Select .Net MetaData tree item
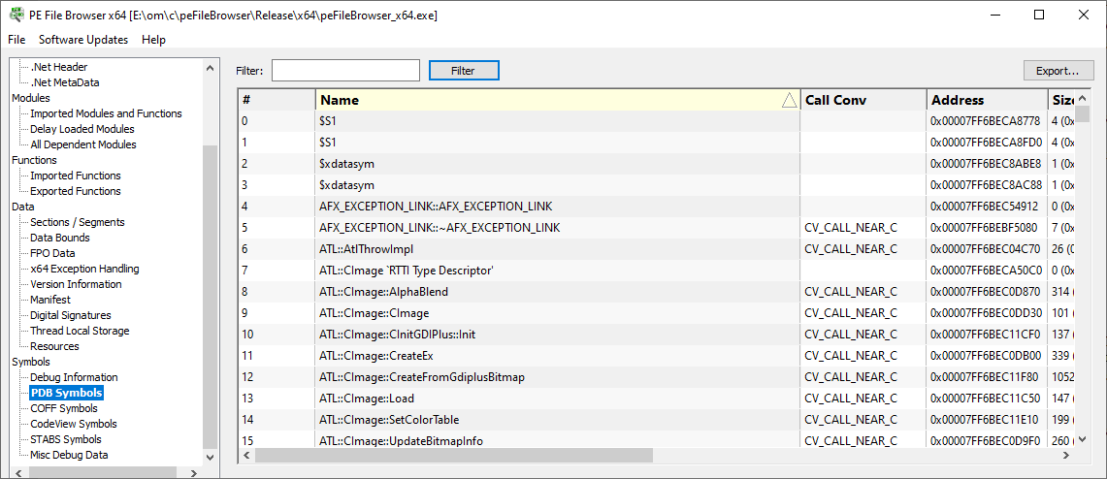This screenshot has height=479, width=1107. pyautogui.click(x=64, y=82)
